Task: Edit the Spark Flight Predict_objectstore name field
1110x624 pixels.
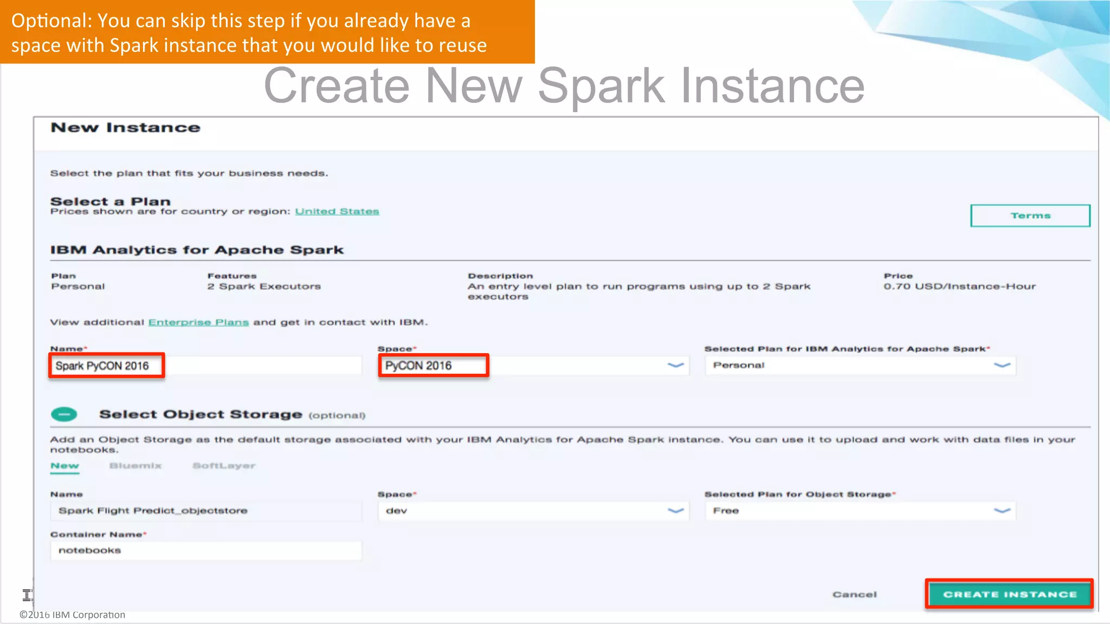Action: [x=206, y=511]
